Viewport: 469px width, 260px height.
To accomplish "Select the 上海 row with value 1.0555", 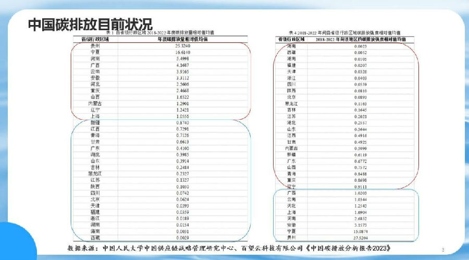I will [x=95, y=116].
